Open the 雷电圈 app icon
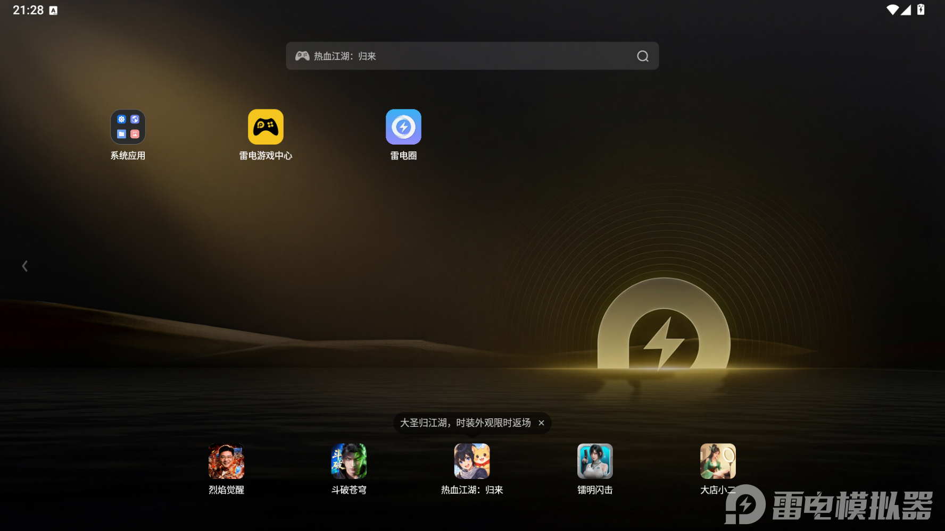The height and width of the screenshot is (531, 945). click(403, 127)
